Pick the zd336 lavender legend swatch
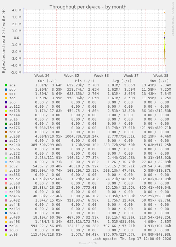176x247 pixels. coord(6,175)
